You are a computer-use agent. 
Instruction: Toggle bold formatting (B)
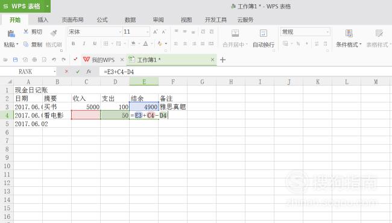tap(73, 43)
